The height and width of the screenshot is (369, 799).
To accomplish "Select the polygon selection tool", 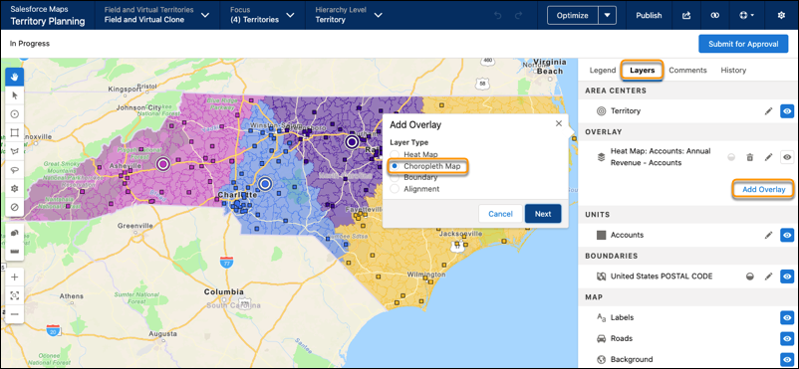I will (14, 151).
